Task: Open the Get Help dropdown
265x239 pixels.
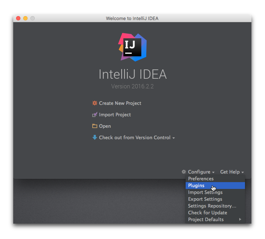Action: pos(232,172)
